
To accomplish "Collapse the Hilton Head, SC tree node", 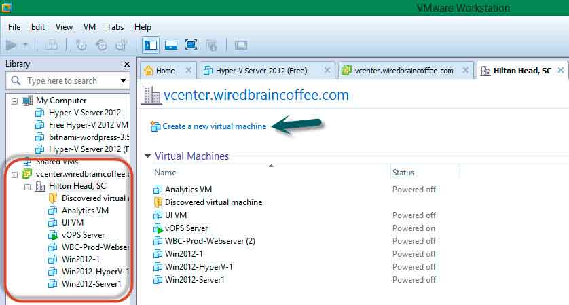I will pyautogui.click(x=27, y=187).
